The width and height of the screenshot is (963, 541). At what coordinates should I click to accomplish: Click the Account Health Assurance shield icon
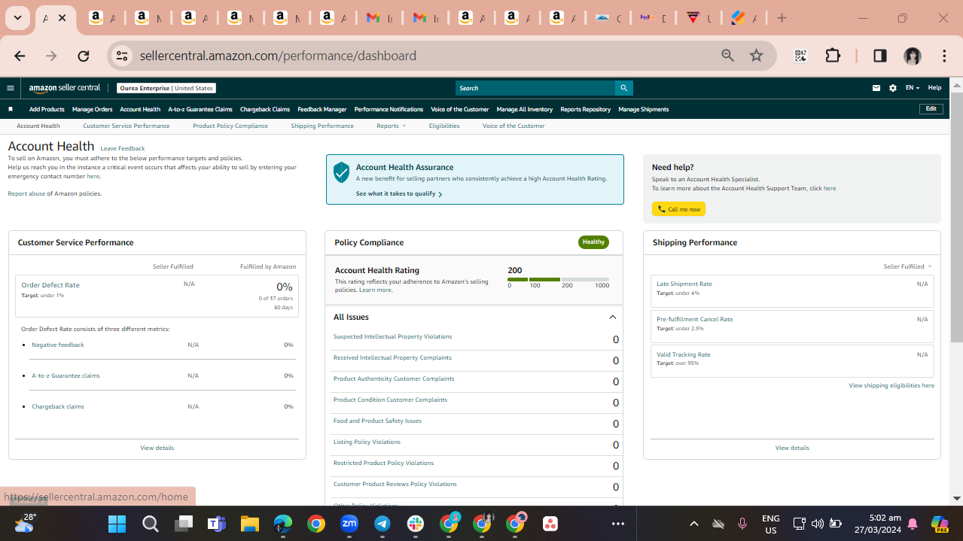(341, 172)
